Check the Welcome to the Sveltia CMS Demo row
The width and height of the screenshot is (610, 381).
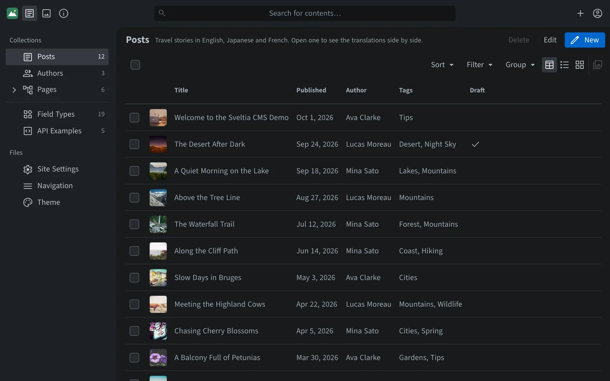click(x=135, y=118)
